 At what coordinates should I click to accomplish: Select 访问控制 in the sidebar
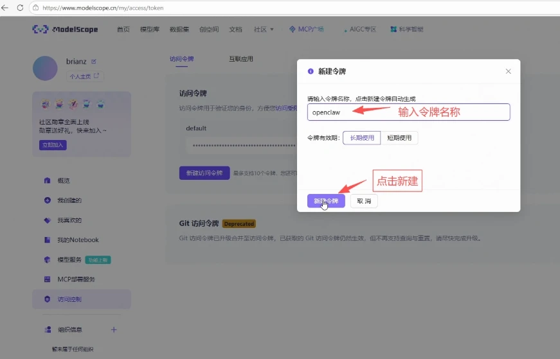[82, 299]
